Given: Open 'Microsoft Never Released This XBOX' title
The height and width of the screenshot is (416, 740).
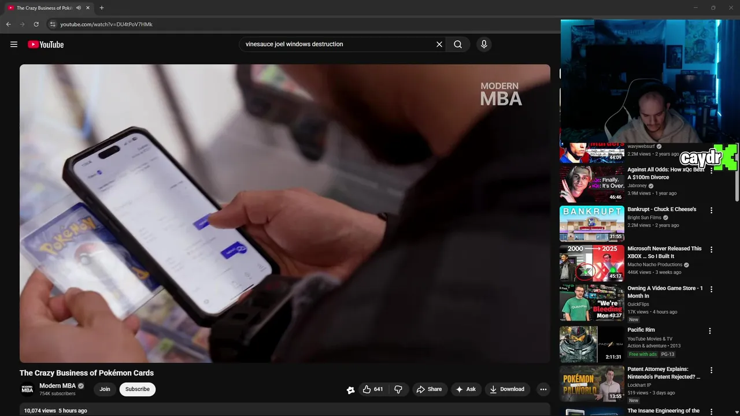Looking at the screenshot, I should pyautogui.click(x=665, y=252).
